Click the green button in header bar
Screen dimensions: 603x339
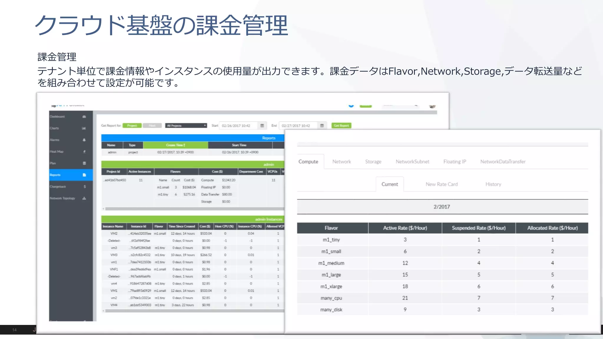coord(366,106)
